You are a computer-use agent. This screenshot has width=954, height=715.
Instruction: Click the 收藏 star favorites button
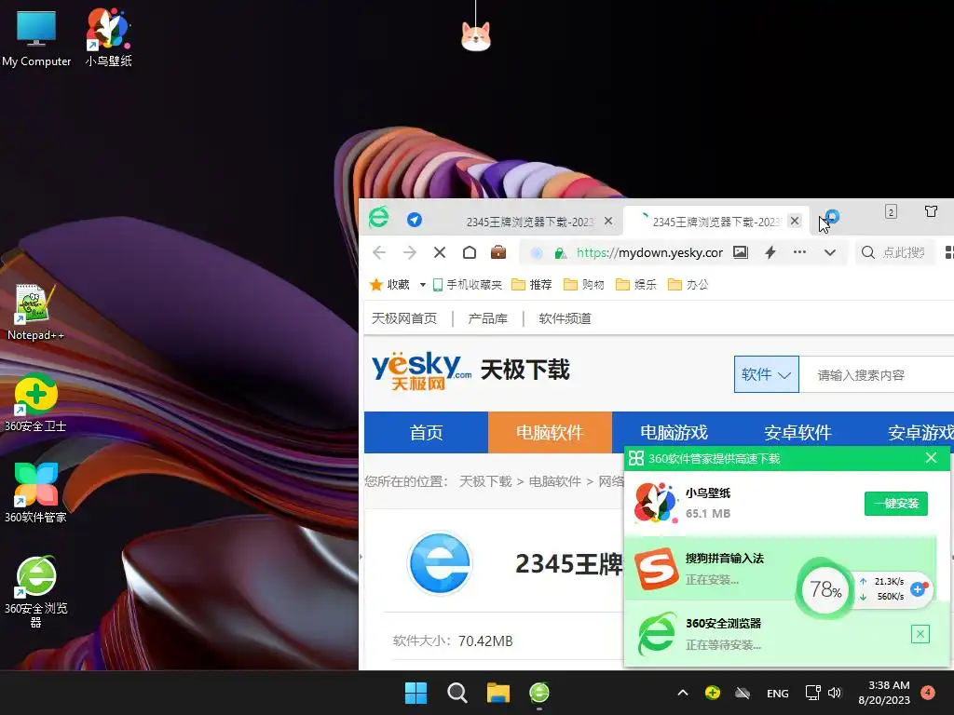(x=389, y=285)
